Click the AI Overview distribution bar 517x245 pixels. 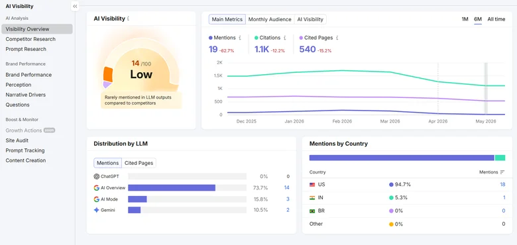click(x=172, y=187)
